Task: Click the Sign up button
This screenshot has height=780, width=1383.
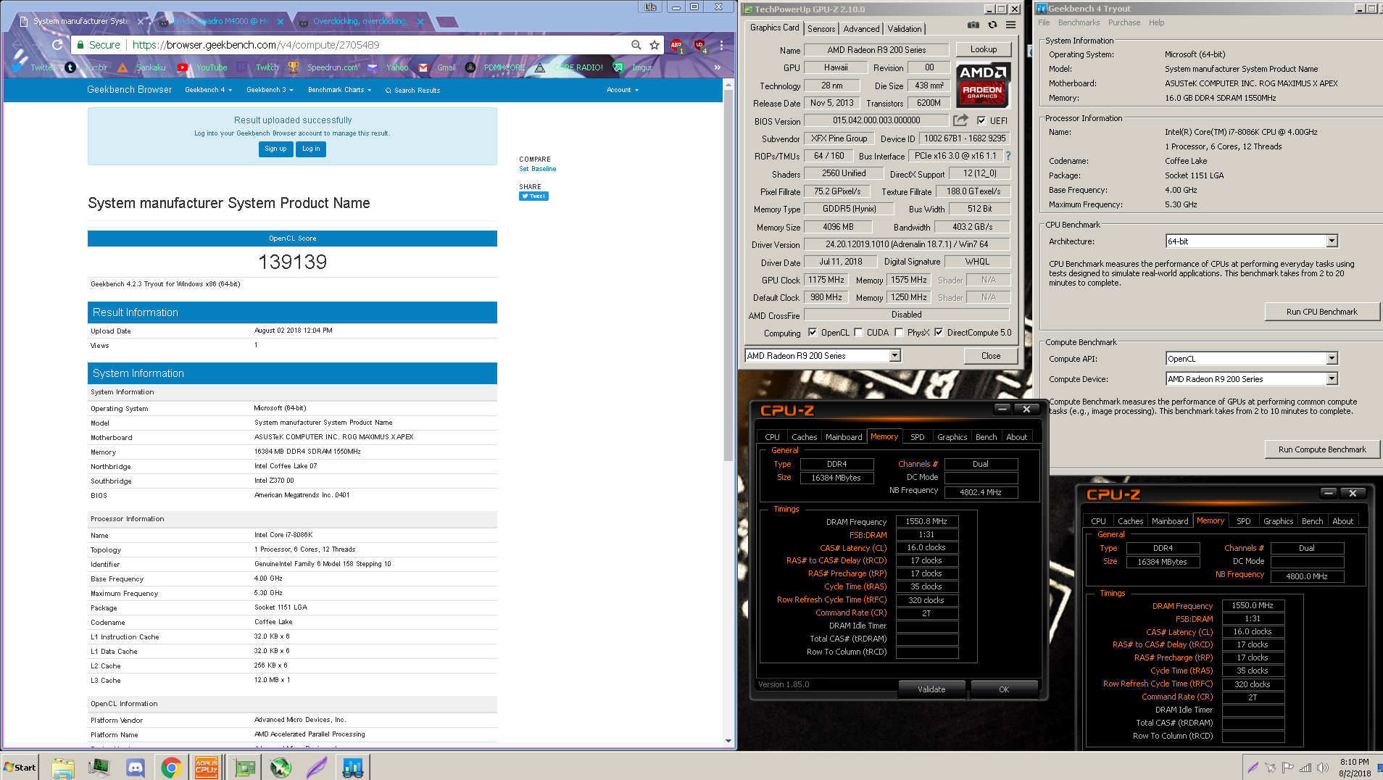Action: click(x=275, y=149)
